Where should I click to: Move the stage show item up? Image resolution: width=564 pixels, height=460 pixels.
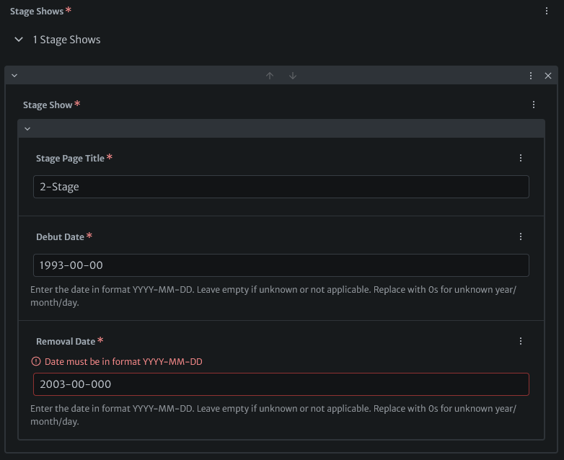pyautogui.click(x=270, y=76)
